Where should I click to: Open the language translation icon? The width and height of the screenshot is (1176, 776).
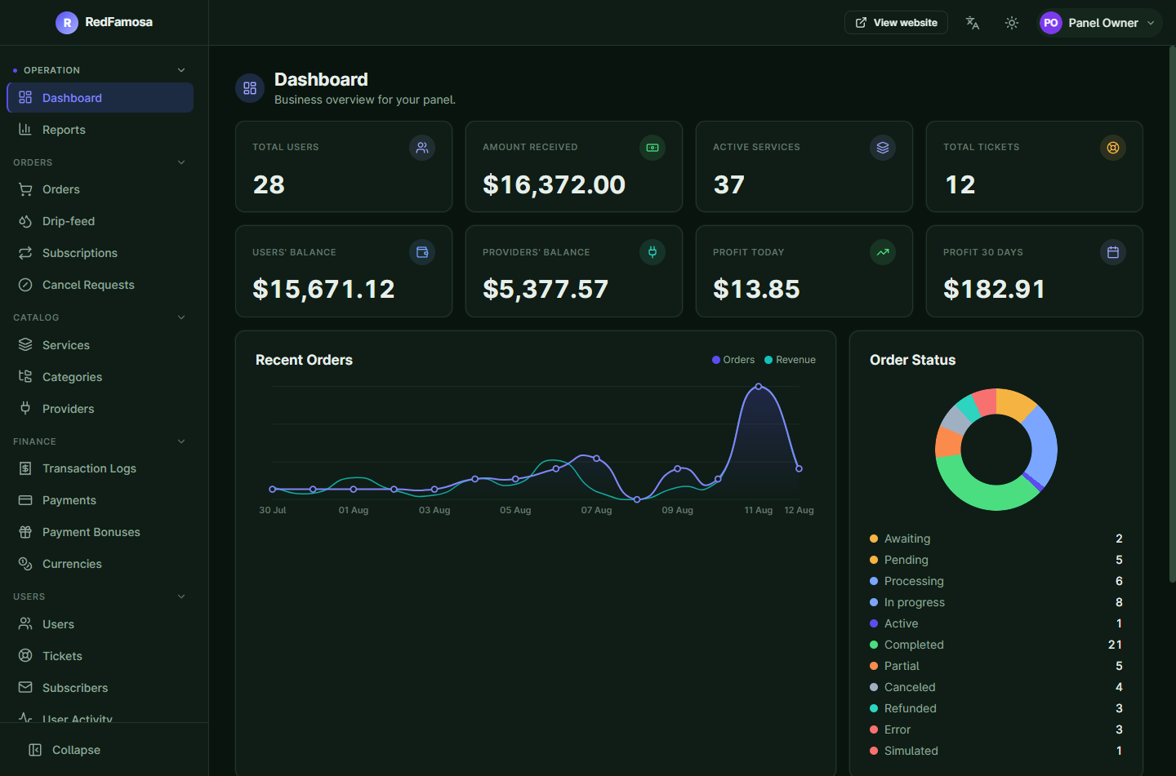click(x=972, y=23)
